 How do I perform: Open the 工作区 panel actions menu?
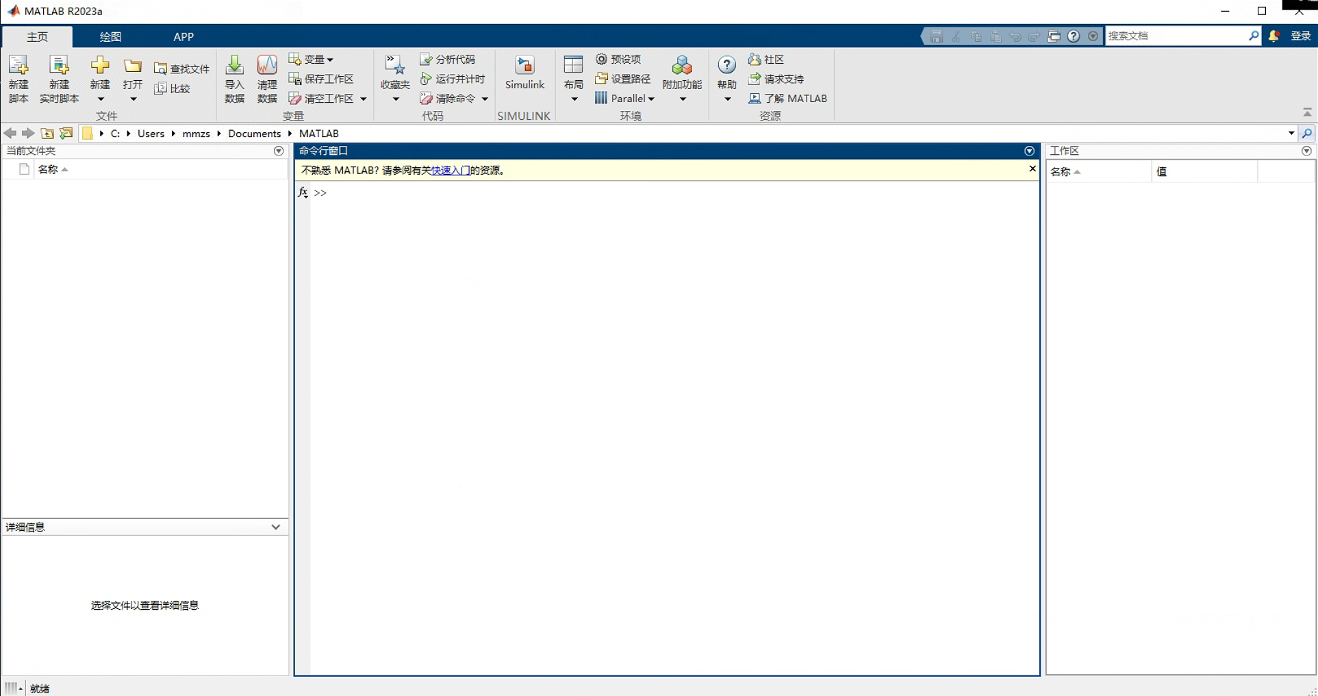pos(1306,151)
